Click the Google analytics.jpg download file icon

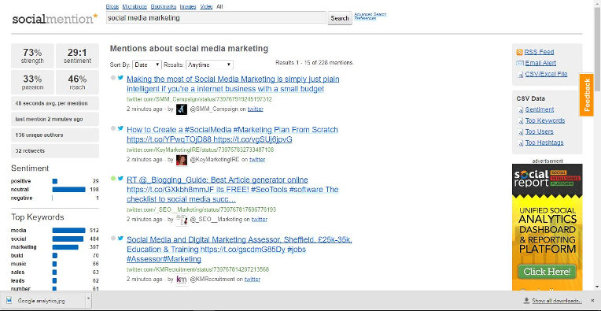[9, 301]
